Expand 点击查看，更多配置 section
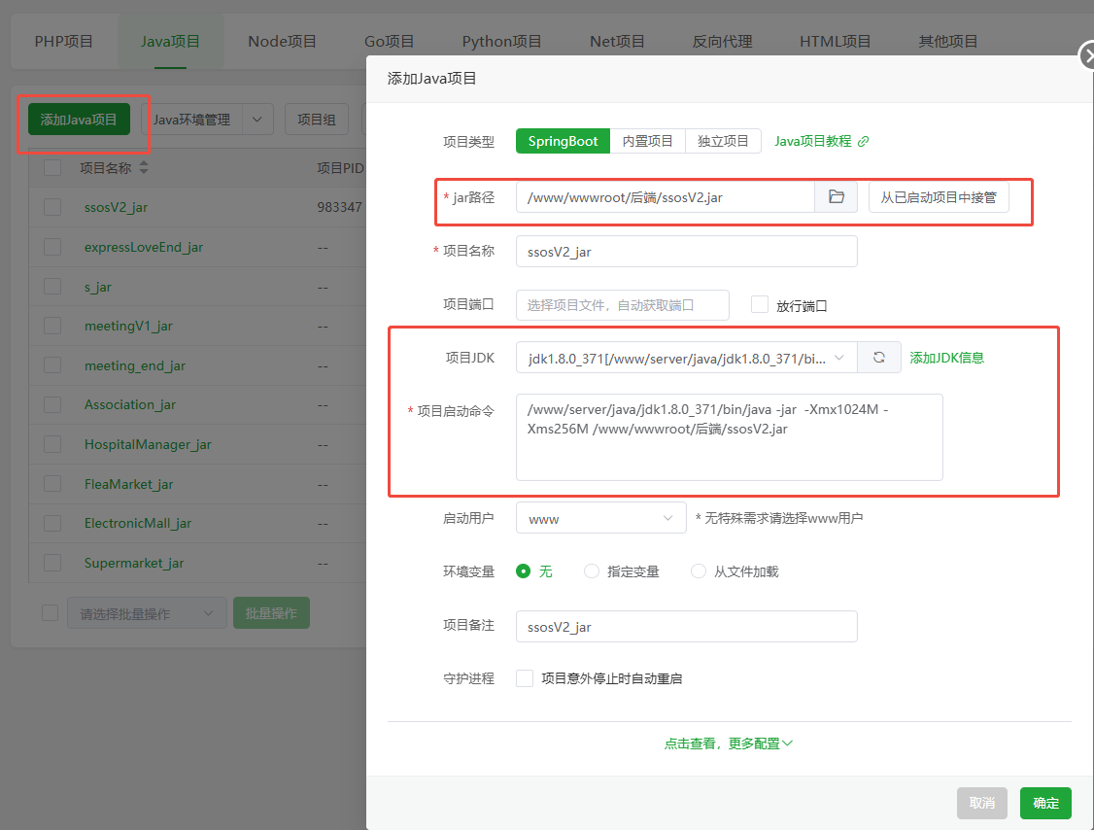This screenshot has height=830, width=1094. 729,744
